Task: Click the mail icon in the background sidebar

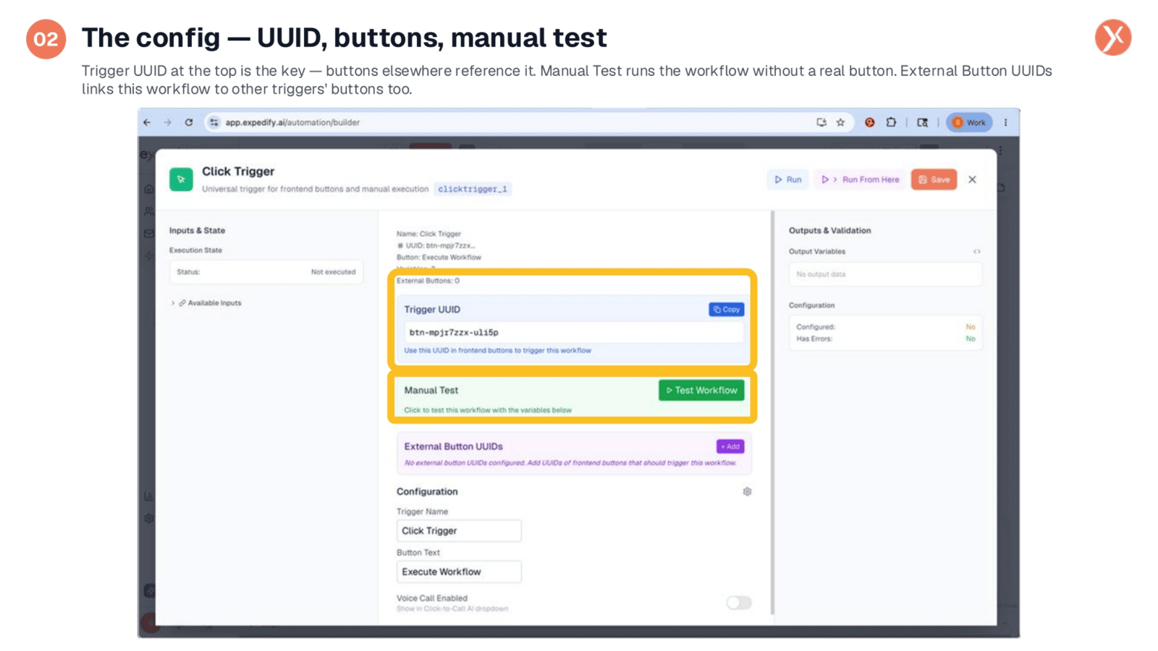Action: [148, 234]
